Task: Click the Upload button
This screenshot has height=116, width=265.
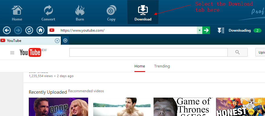Action: 260,52
